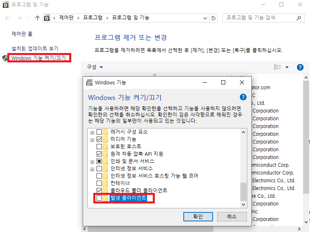Click the address bar folder icon
The height and width of the screenshot is (232, 310).
click(x=47, y=18)
